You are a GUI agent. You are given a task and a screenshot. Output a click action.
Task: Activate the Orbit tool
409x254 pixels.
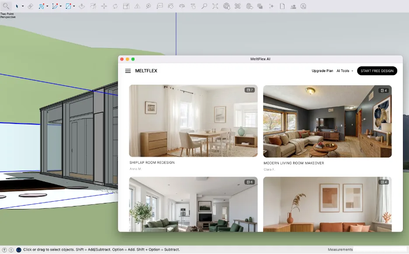pyautogui.click(x=182, y=6)
